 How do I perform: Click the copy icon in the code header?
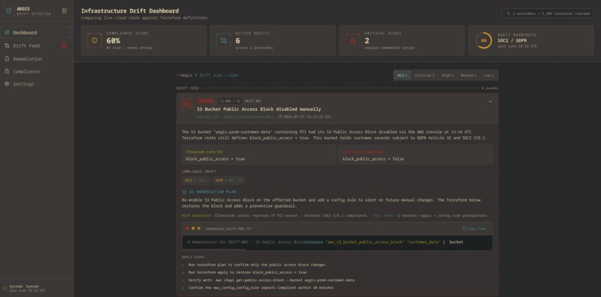click(464, 229)
